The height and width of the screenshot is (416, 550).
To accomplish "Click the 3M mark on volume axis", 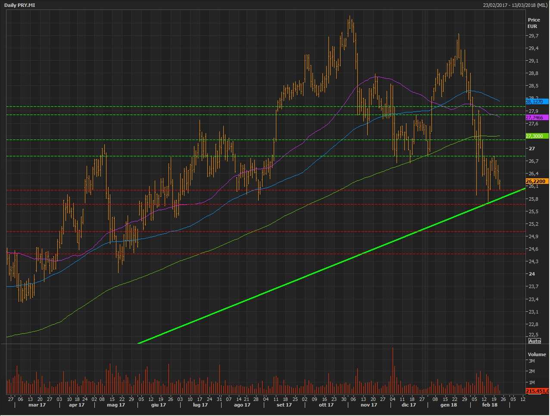I will click(x=531, y=361).
